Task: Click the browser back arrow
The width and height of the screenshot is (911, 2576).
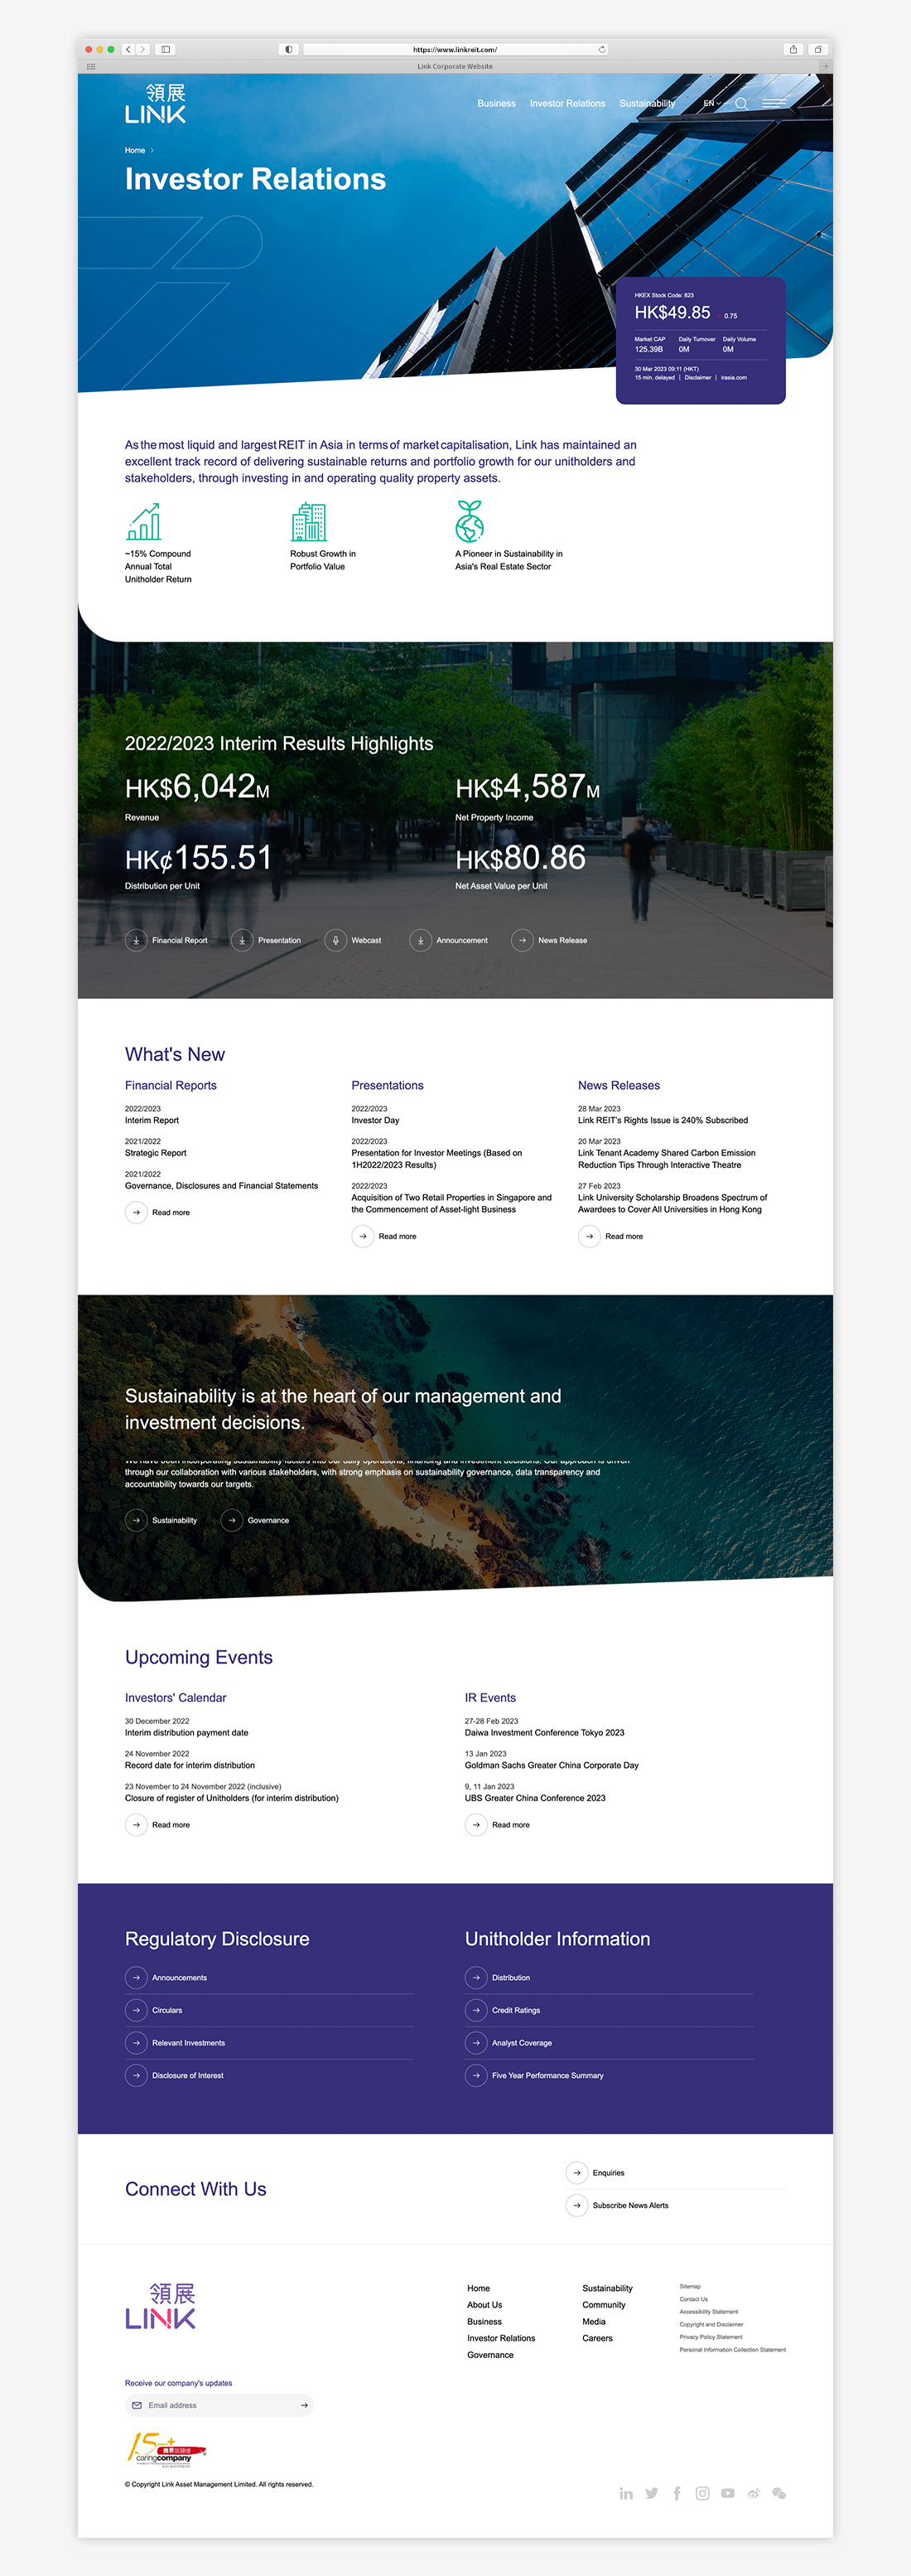Action: (x=128, y=49)
